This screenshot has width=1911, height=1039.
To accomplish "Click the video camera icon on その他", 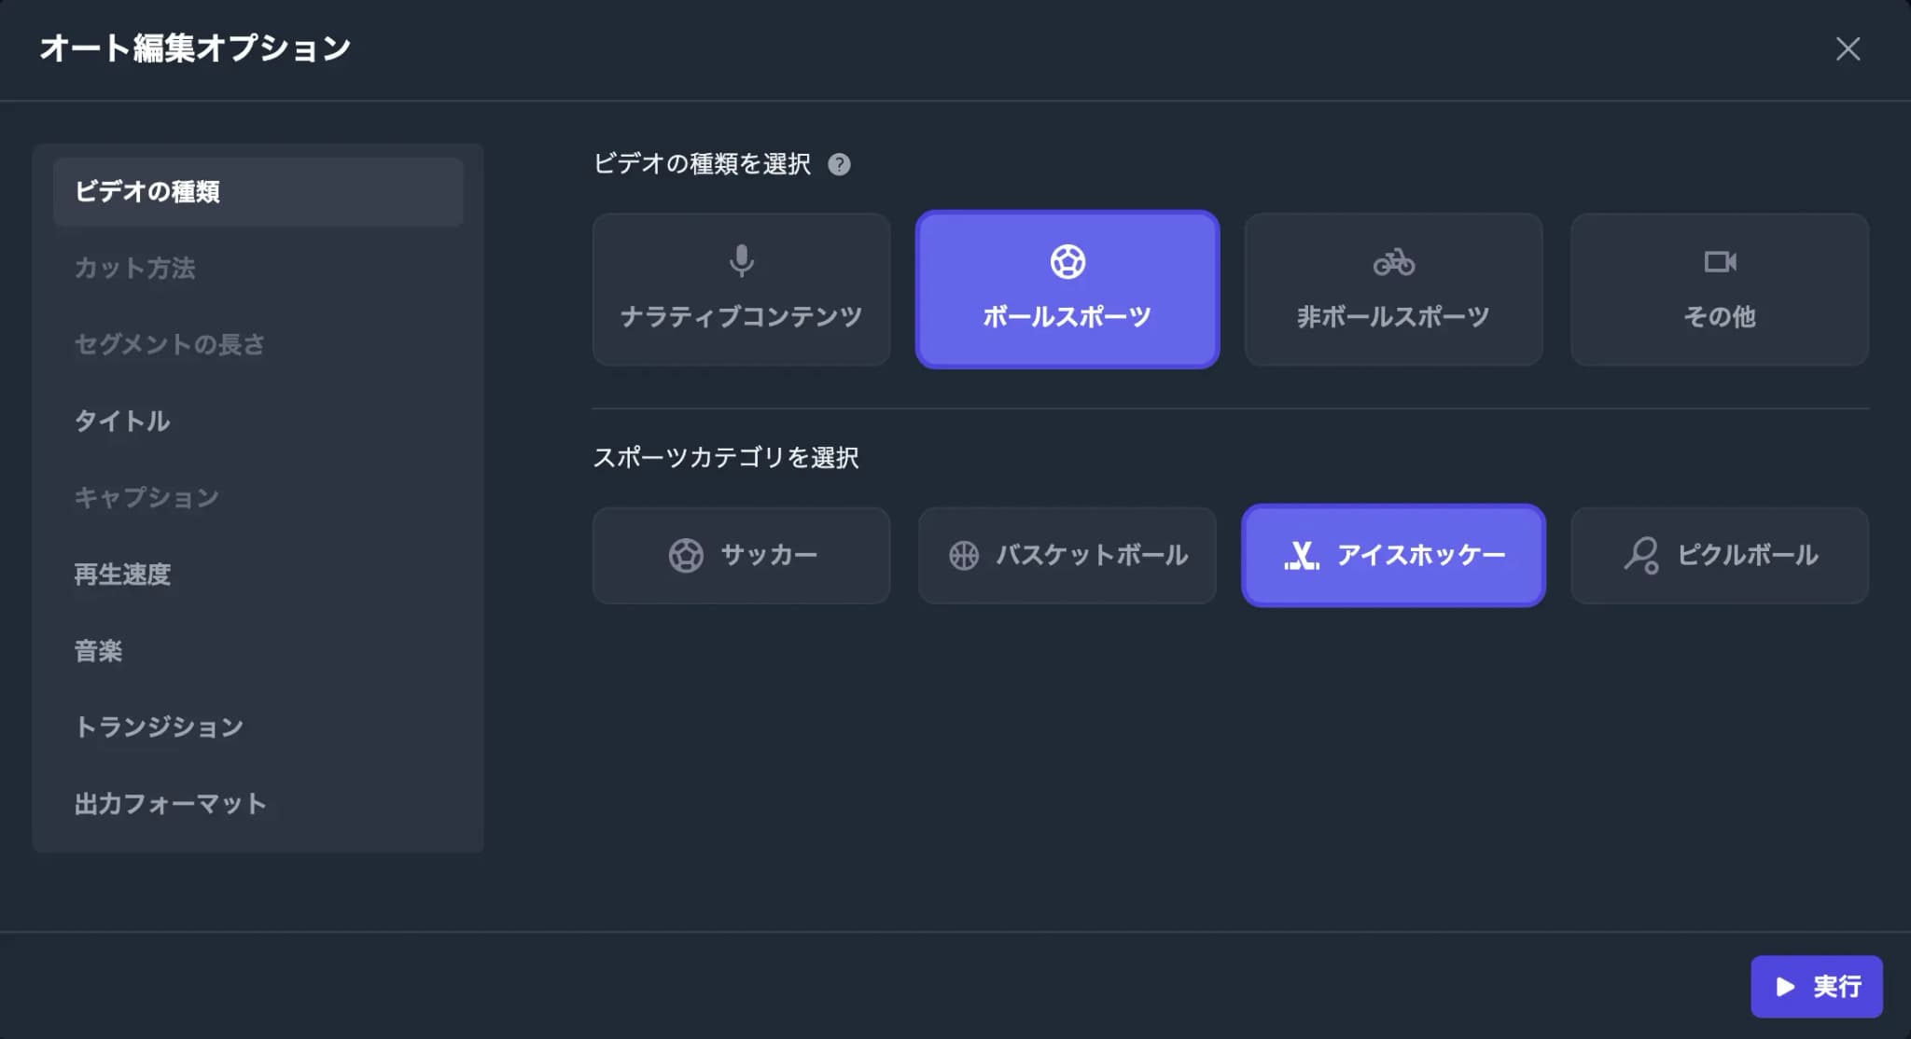I will click(x=1720, y=262).
